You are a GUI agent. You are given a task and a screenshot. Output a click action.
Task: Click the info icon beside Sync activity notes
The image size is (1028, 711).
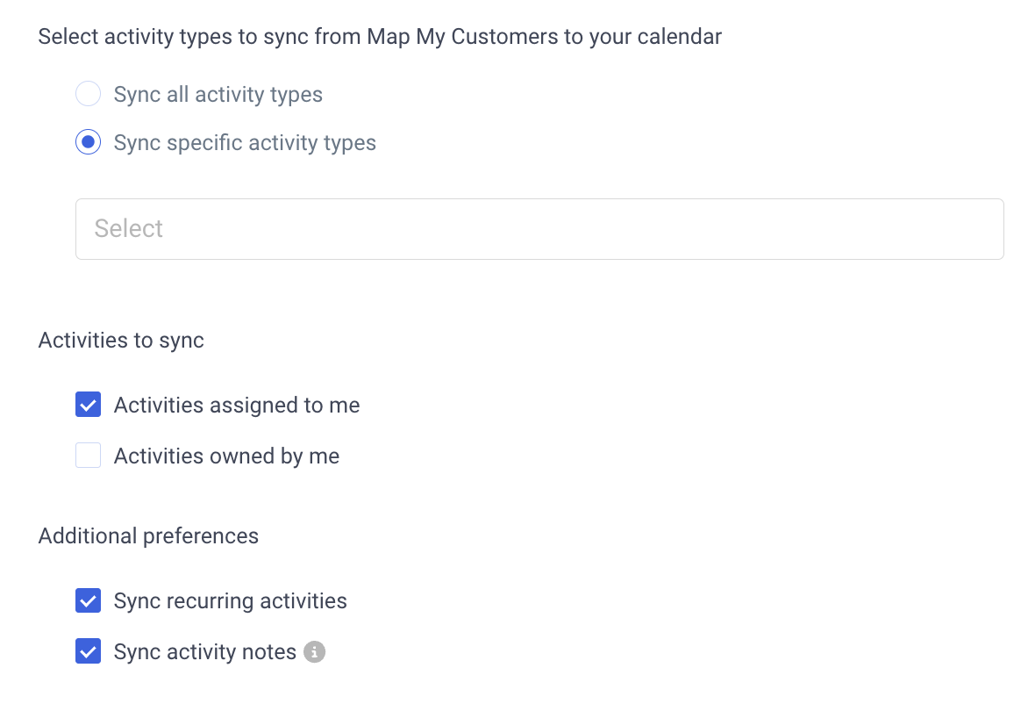[x=314, y=652]
